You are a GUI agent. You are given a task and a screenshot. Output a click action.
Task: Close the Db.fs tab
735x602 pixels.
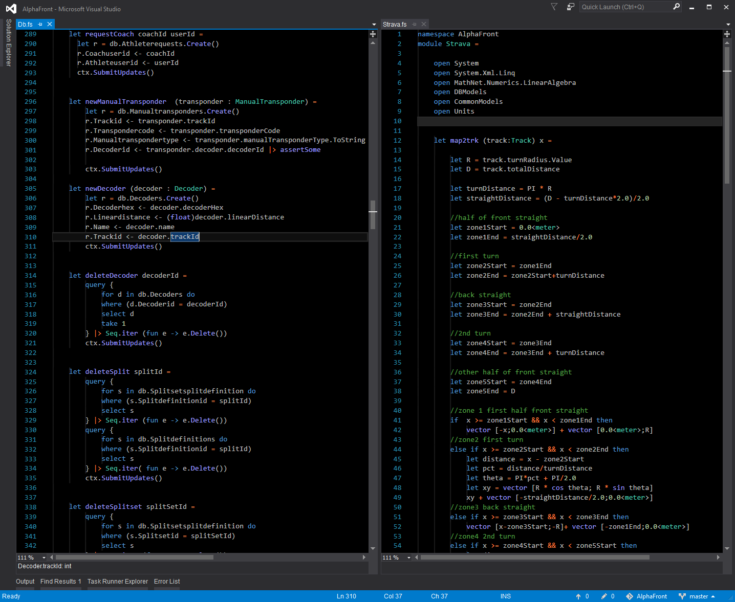coord(50,24)
